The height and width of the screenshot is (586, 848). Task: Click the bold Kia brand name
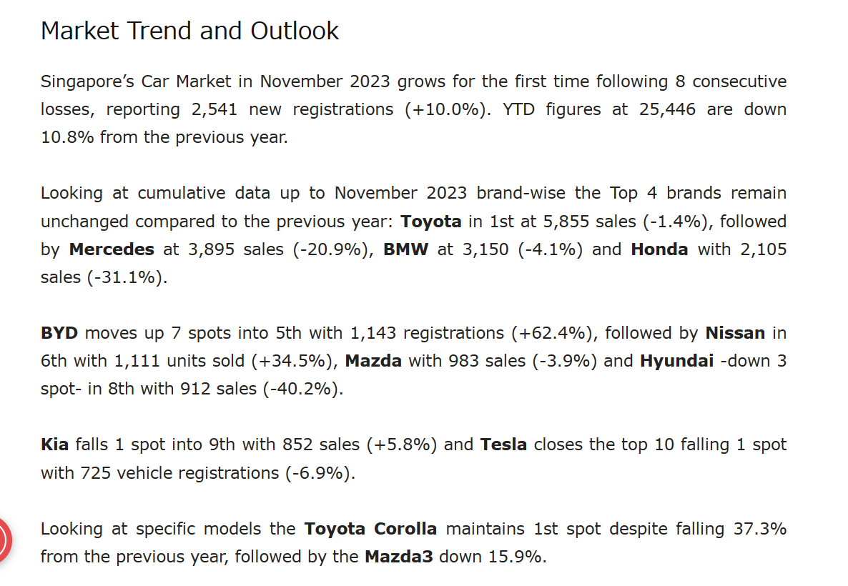pyautogui.click(x=54, y=445)
